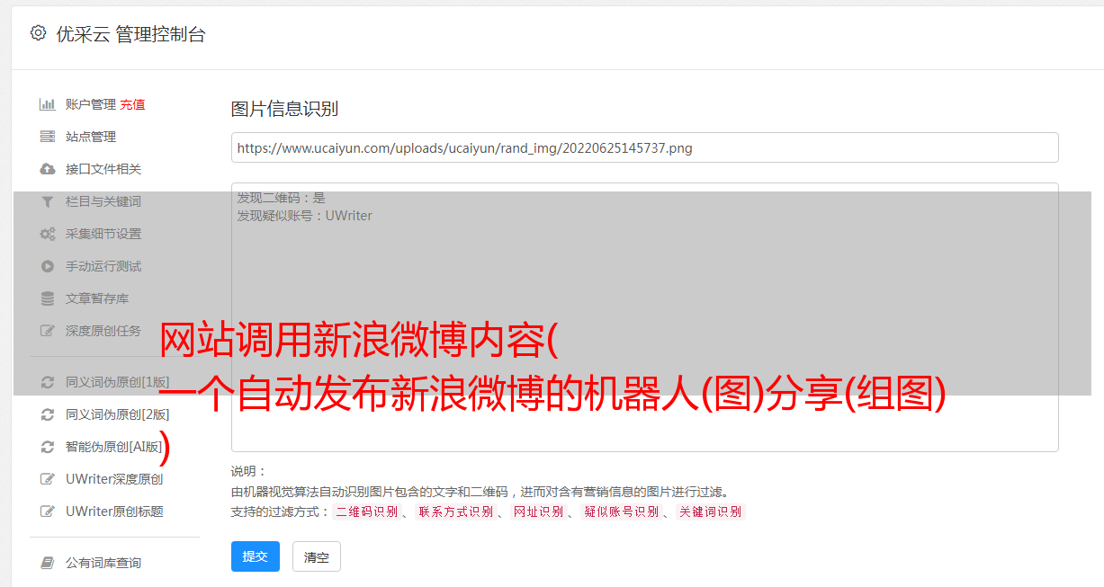Screen dimensions: 1104x587
Task: Click the 图片信息识别 heading
Action: [x=284, y=109]
